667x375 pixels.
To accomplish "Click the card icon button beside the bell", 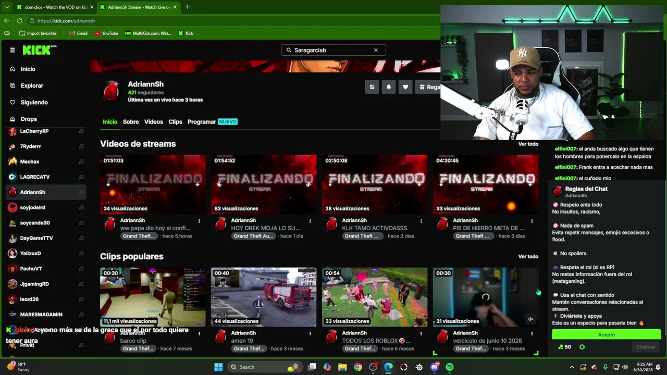I will click(x=372, y=87).
